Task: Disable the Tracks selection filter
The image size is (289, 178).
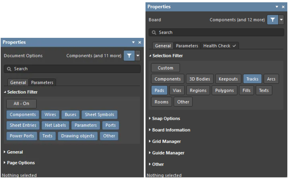Action: point(252,79)
